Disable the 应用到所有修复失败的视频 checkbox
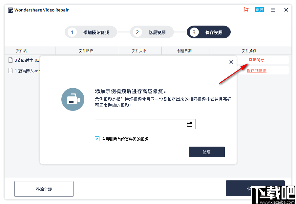 97,139
